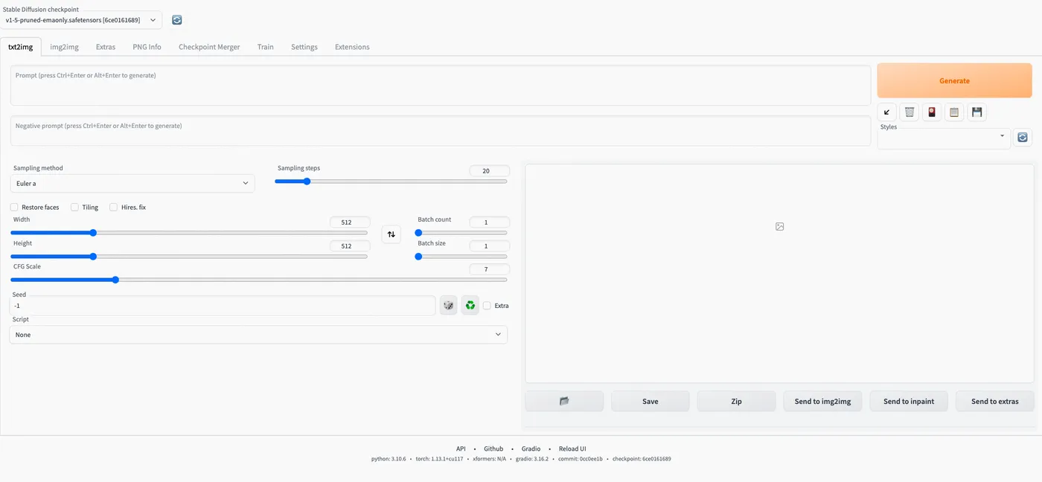The image size is (1042, 482).
Task: Open the Stable Diffusion checkpoint dropdown
Action: coord(81,20)
